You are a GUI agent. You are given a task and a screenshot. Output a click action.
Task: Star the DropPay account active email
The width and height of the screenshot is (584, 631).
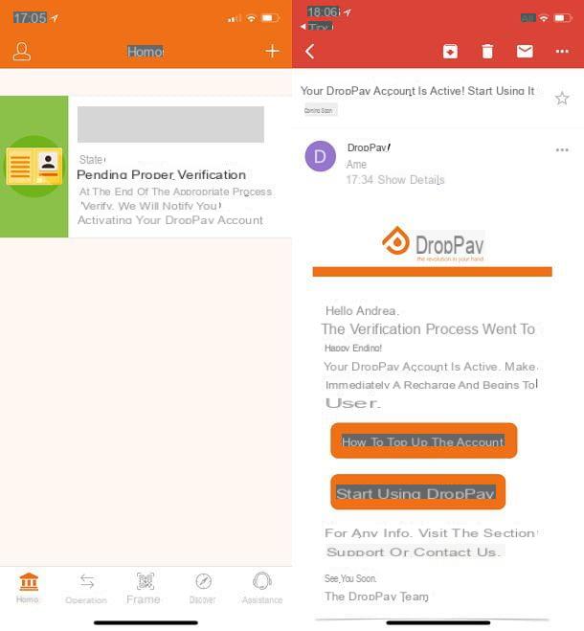coord(562,99)
